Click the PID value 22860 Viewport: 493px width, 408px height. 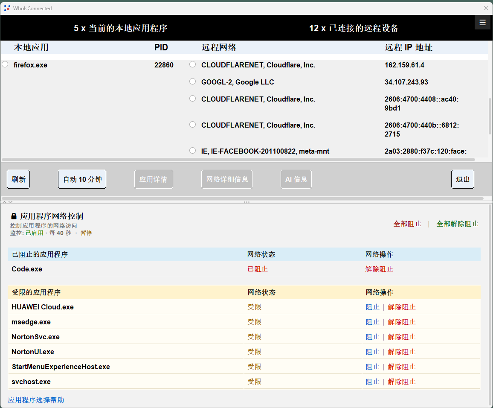coord(164,65)
